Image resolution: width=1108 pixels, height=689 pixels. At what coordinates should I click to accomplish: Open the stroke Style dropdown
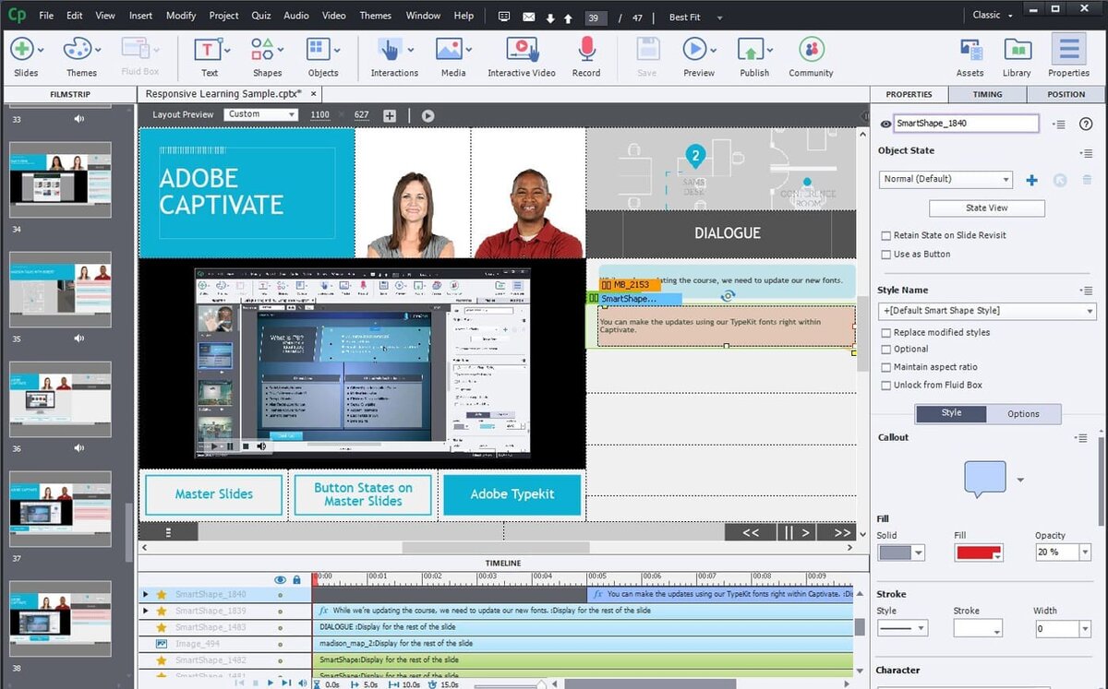pos(902,628)
